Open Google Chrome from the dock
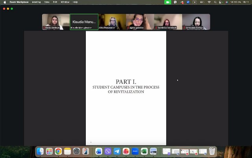The height and width of the screenshot is (158, 252). coord(58,151)
